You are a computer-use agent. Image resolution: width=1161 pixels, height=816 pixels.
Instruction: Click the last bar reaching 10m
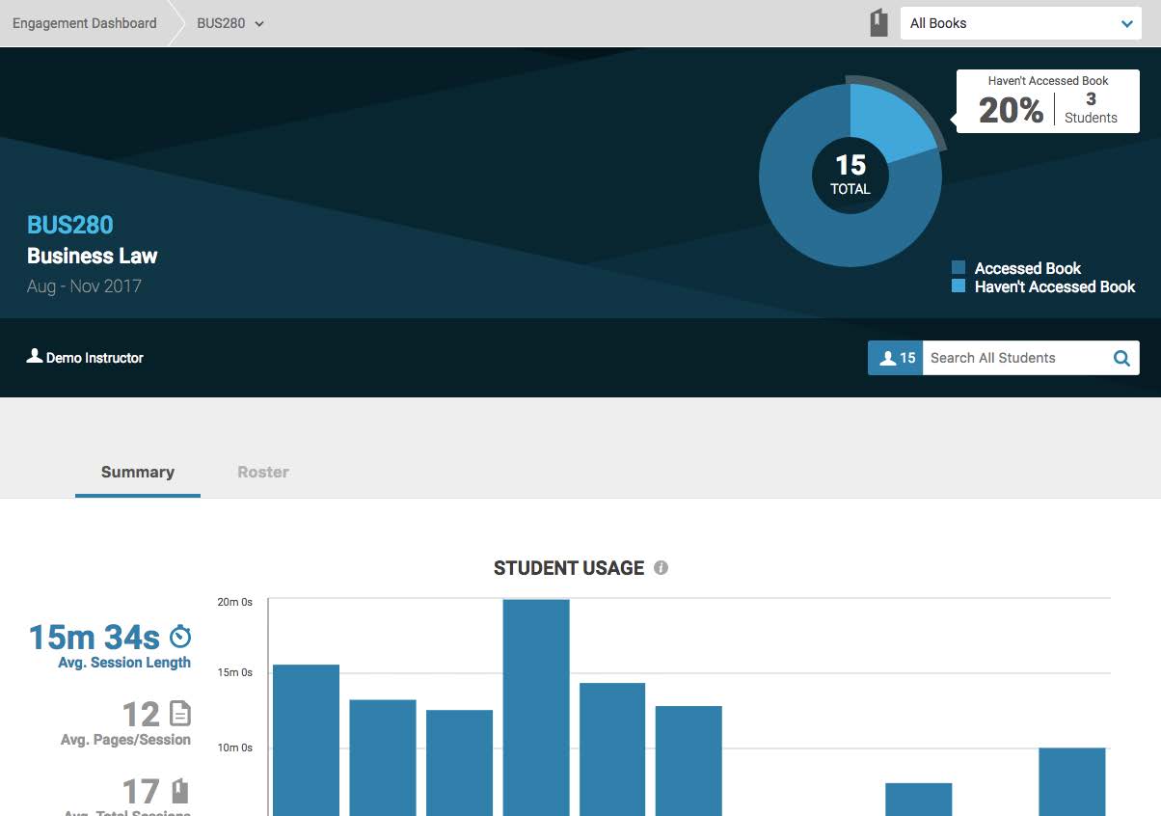(1072, 781)
